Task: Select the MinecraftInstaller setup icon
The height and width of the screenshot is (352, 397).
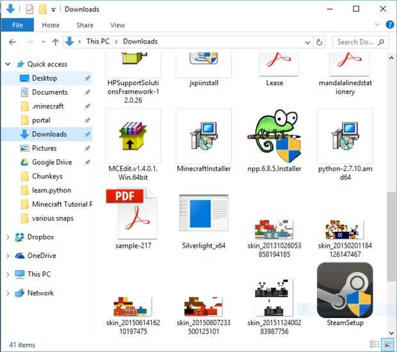Action: point(204,136)
